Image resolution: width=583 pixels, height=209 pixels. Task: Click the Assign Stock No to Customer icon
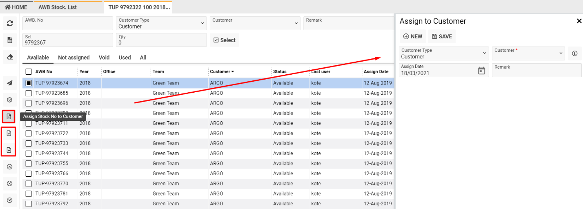[9, 116]
